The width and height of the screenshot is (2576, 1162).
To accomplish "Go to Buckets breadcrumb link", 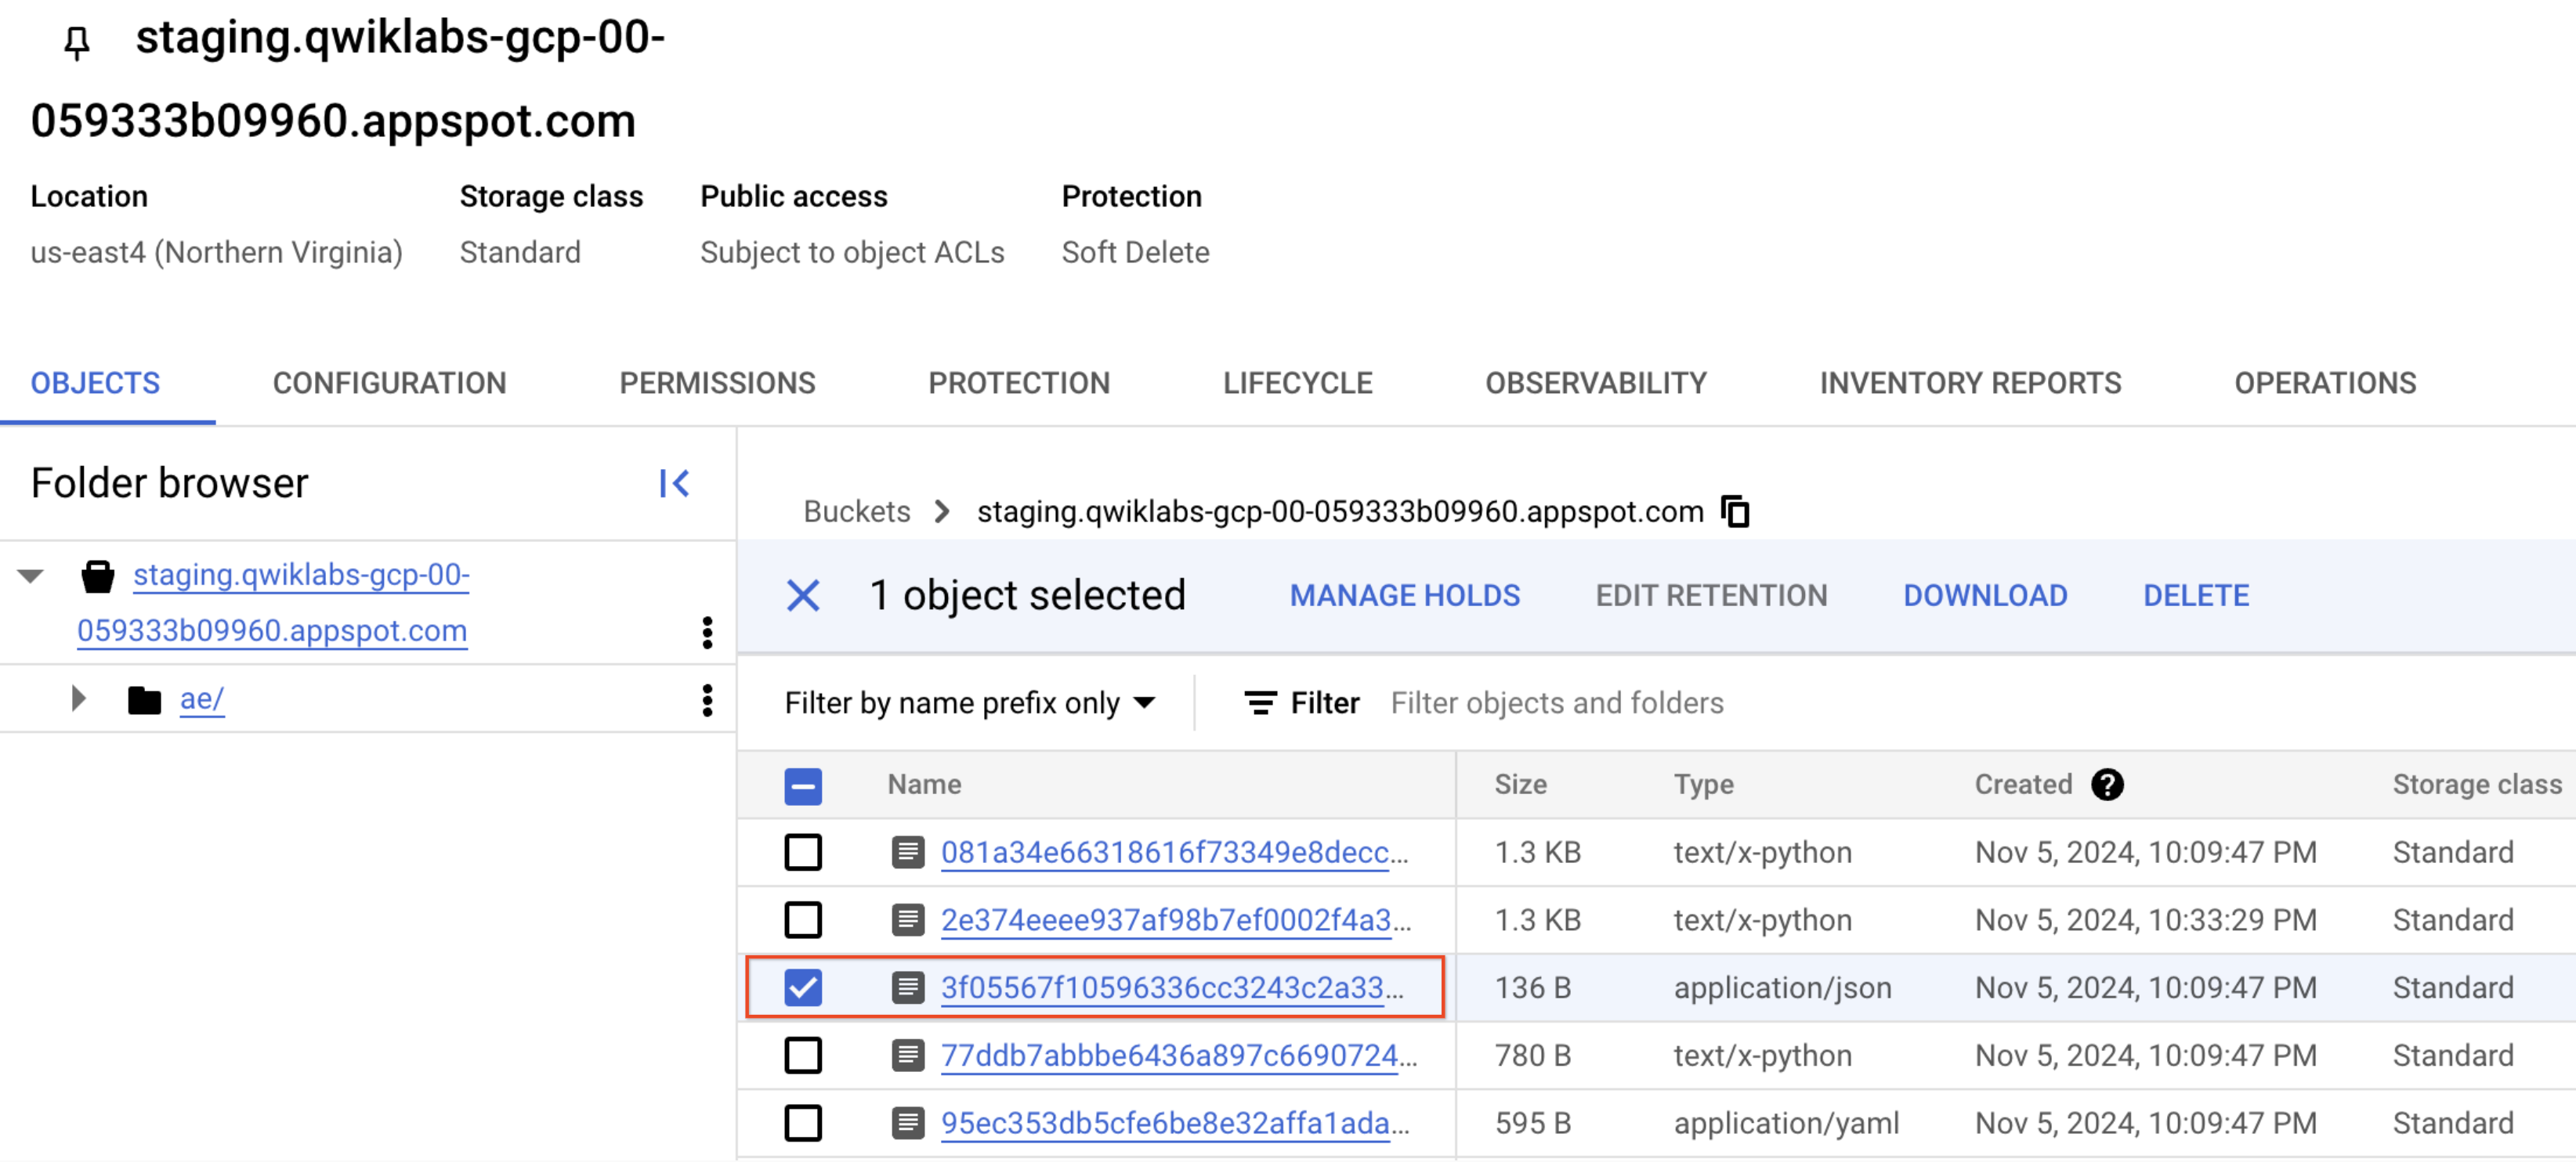I will click(x=857, y=513).
